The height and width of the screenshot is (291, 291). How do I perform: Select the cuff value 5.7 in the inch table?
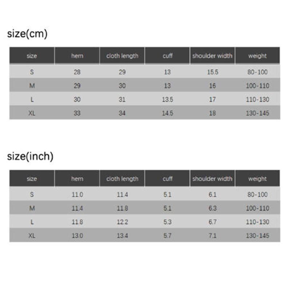[x=167, y=236]
